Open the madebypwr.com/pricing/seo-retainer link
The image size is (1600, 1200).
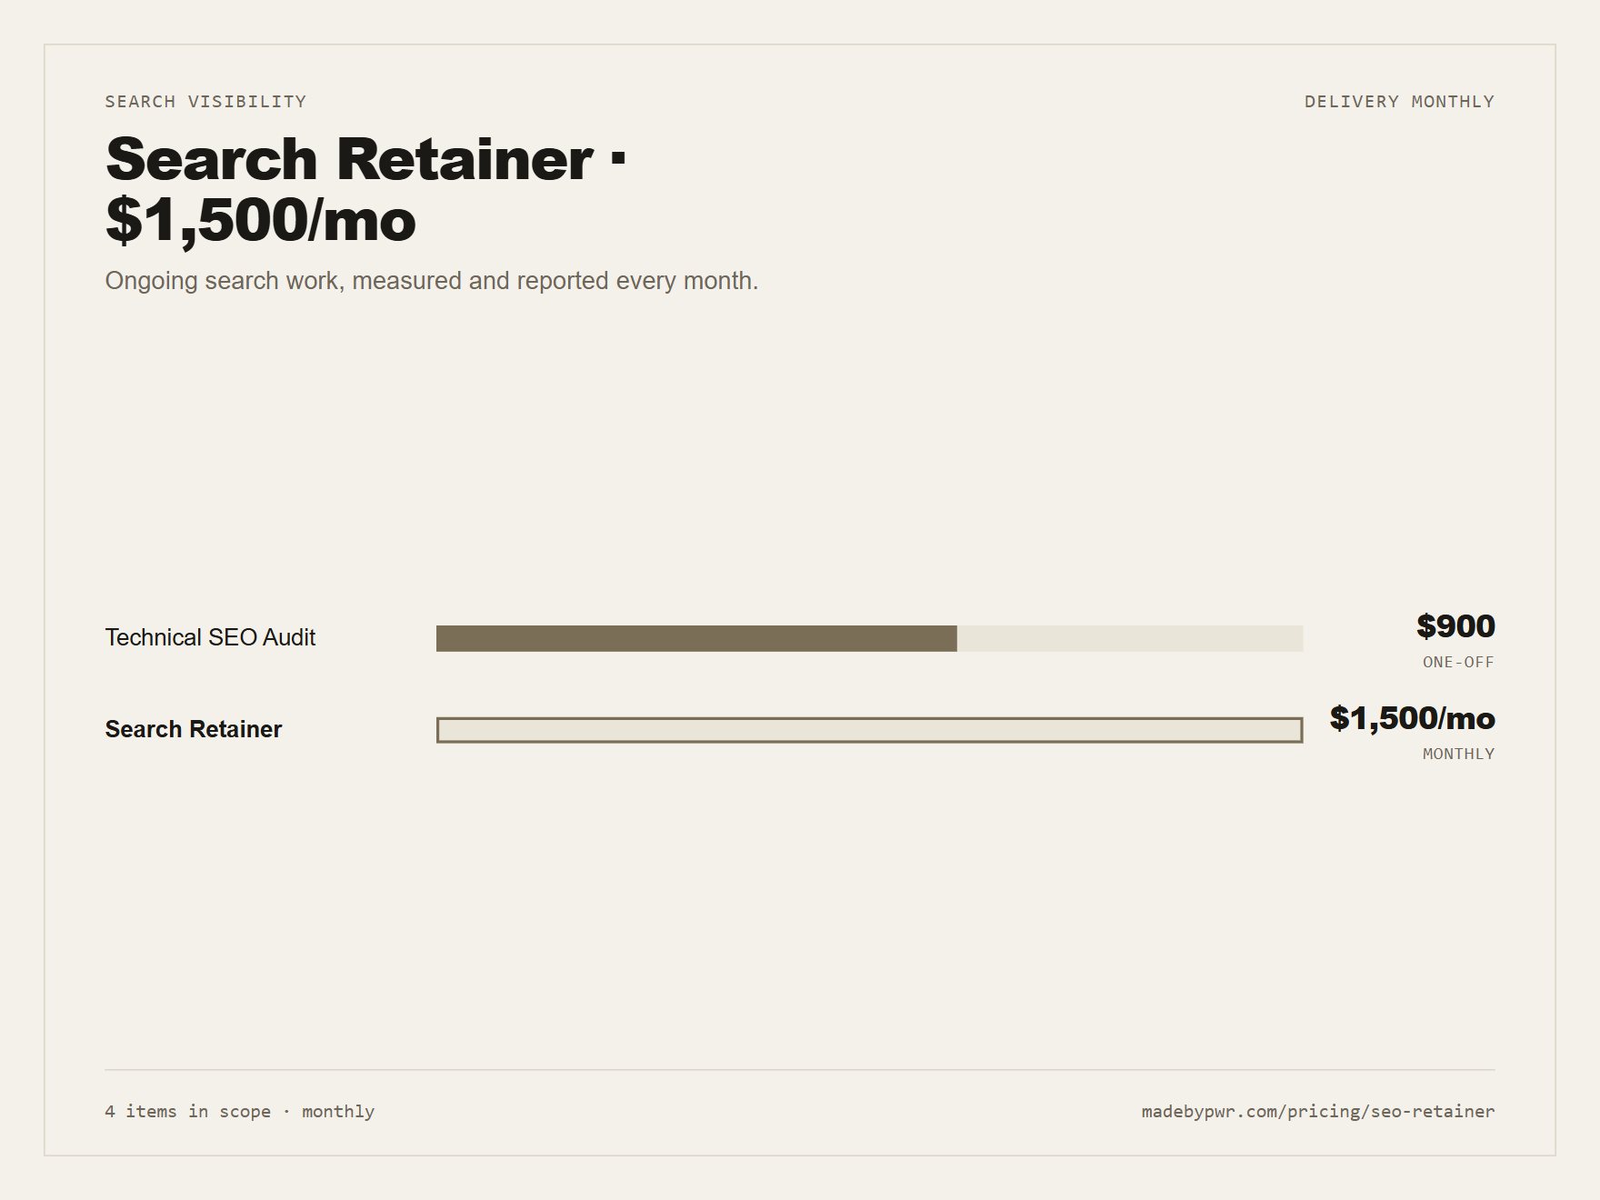[x=1318, y=1111]
